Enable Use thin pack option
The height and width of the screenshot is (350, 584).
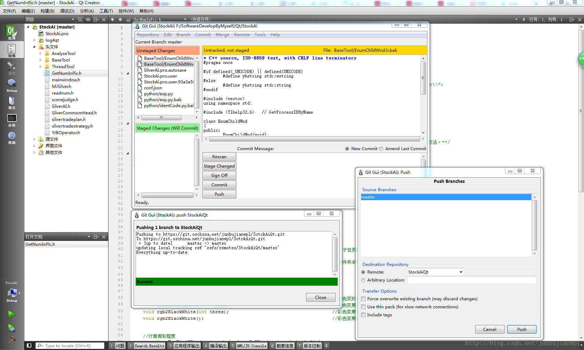click(x=363, y=307)
